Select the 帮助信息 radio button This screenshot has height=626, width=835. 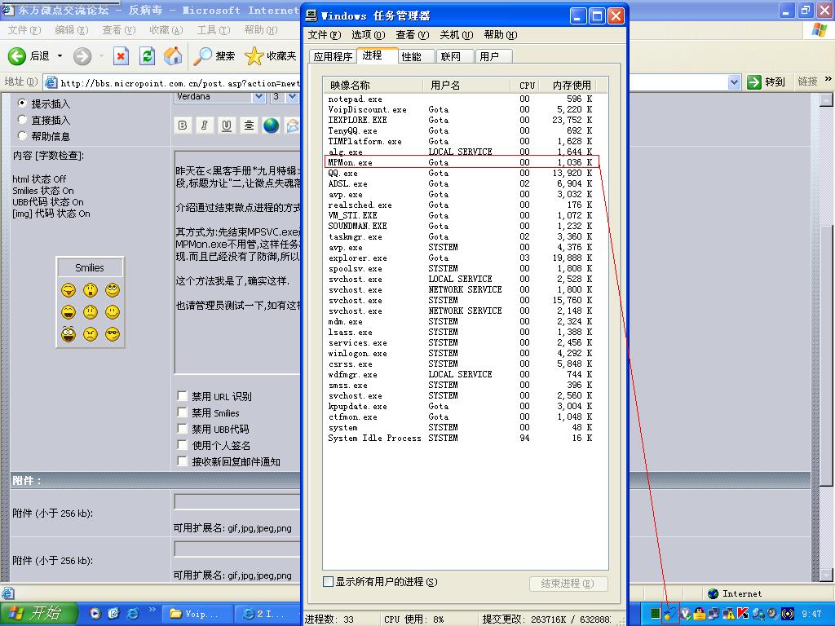pos(22,136)
